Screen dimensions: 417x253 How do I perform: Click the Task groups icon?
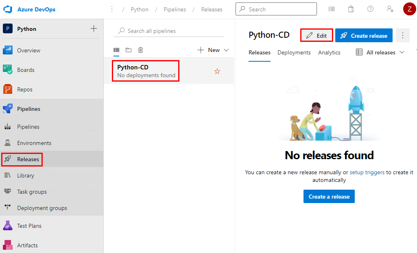[x=7, y=191]
